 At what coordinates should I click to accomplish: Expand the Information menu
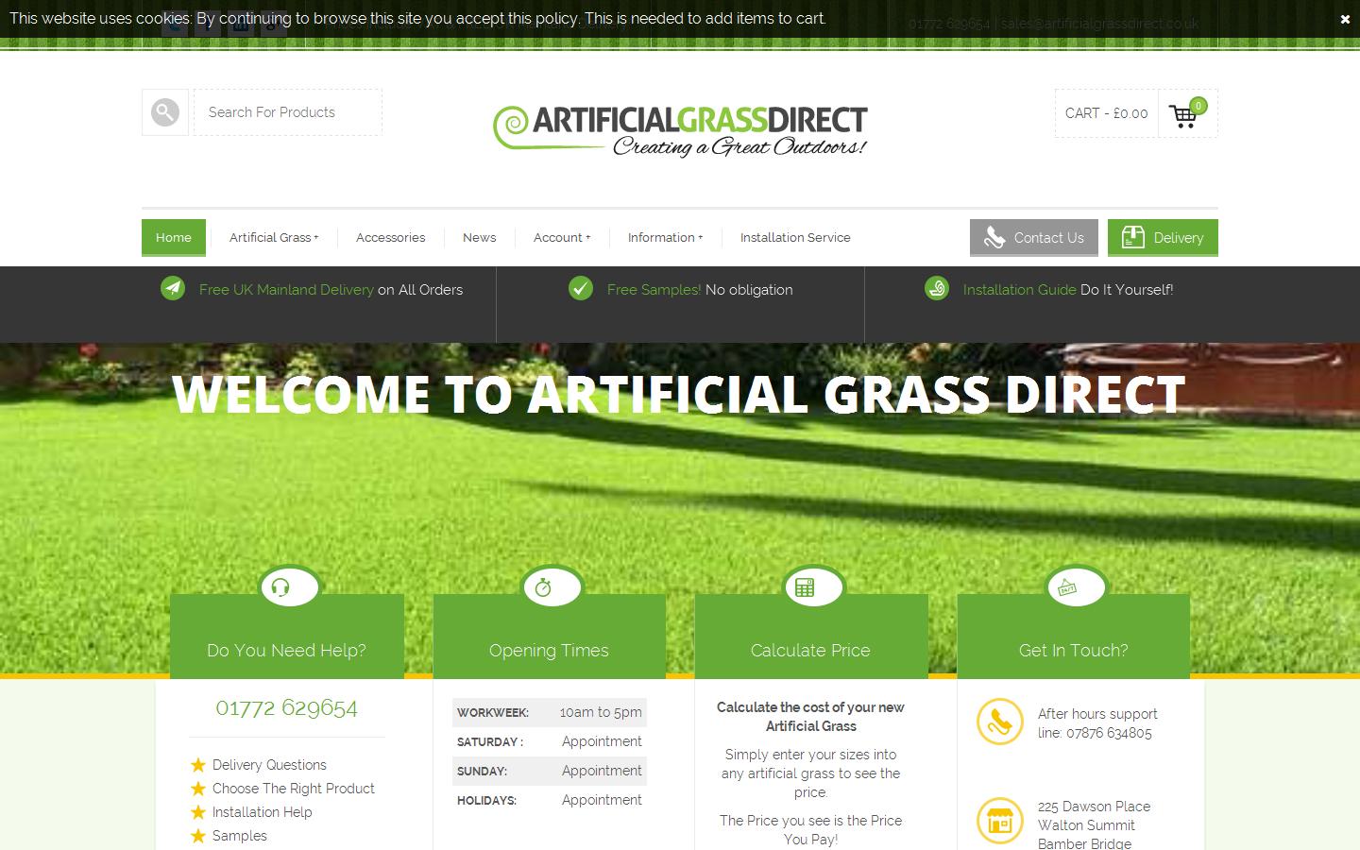664,238
